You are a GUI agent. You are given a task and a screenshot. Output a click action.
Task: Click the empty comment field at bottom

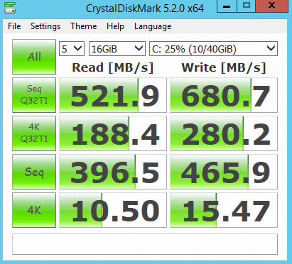point(145,244)
